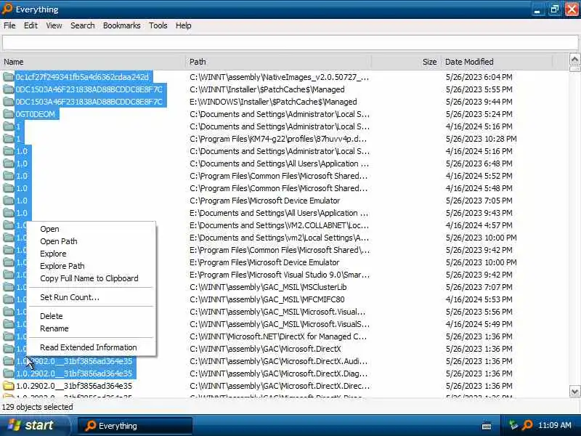Select 1.0.2902.0 folder in Microsoft.DirectX.Audi... path
581x436 pixels.
pos(74,361)
